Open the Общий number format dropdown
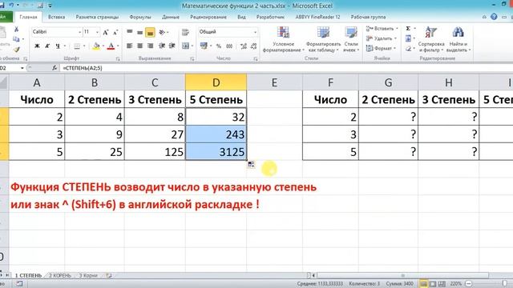The width and height of the screenshot is (513, 288). click(255, 32)
